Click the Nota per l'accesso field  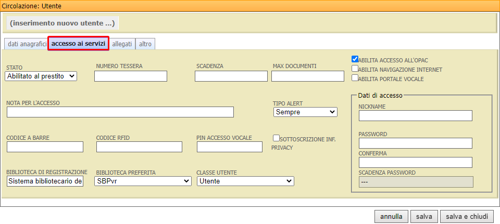(120, 112)
